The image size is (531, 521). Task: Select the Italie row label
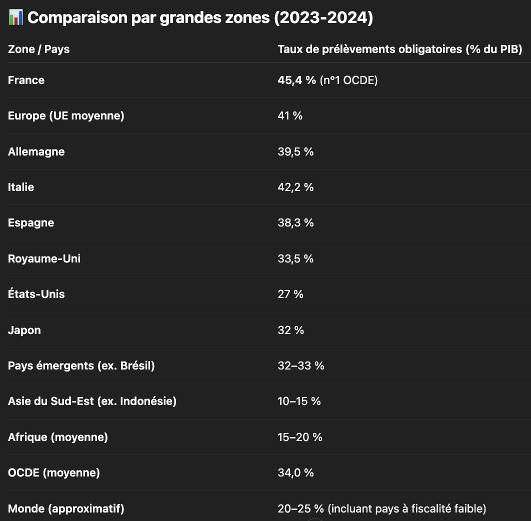click(x=21, y=187)
